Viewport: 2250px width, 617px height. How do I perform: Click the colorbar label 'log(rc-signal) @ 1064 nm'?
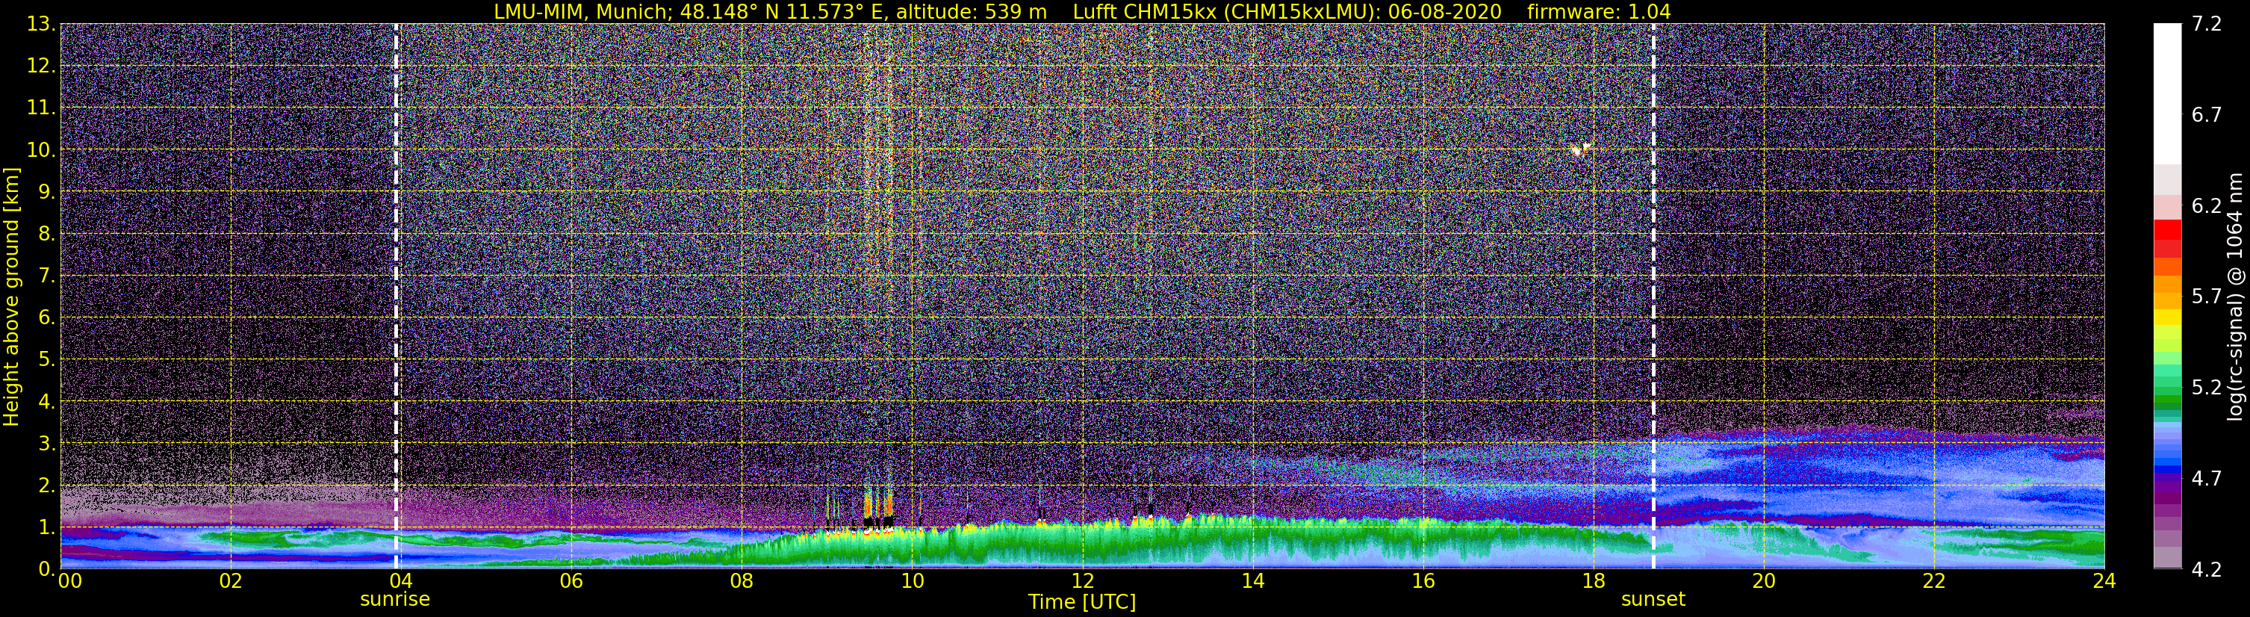coord(2237,297)
